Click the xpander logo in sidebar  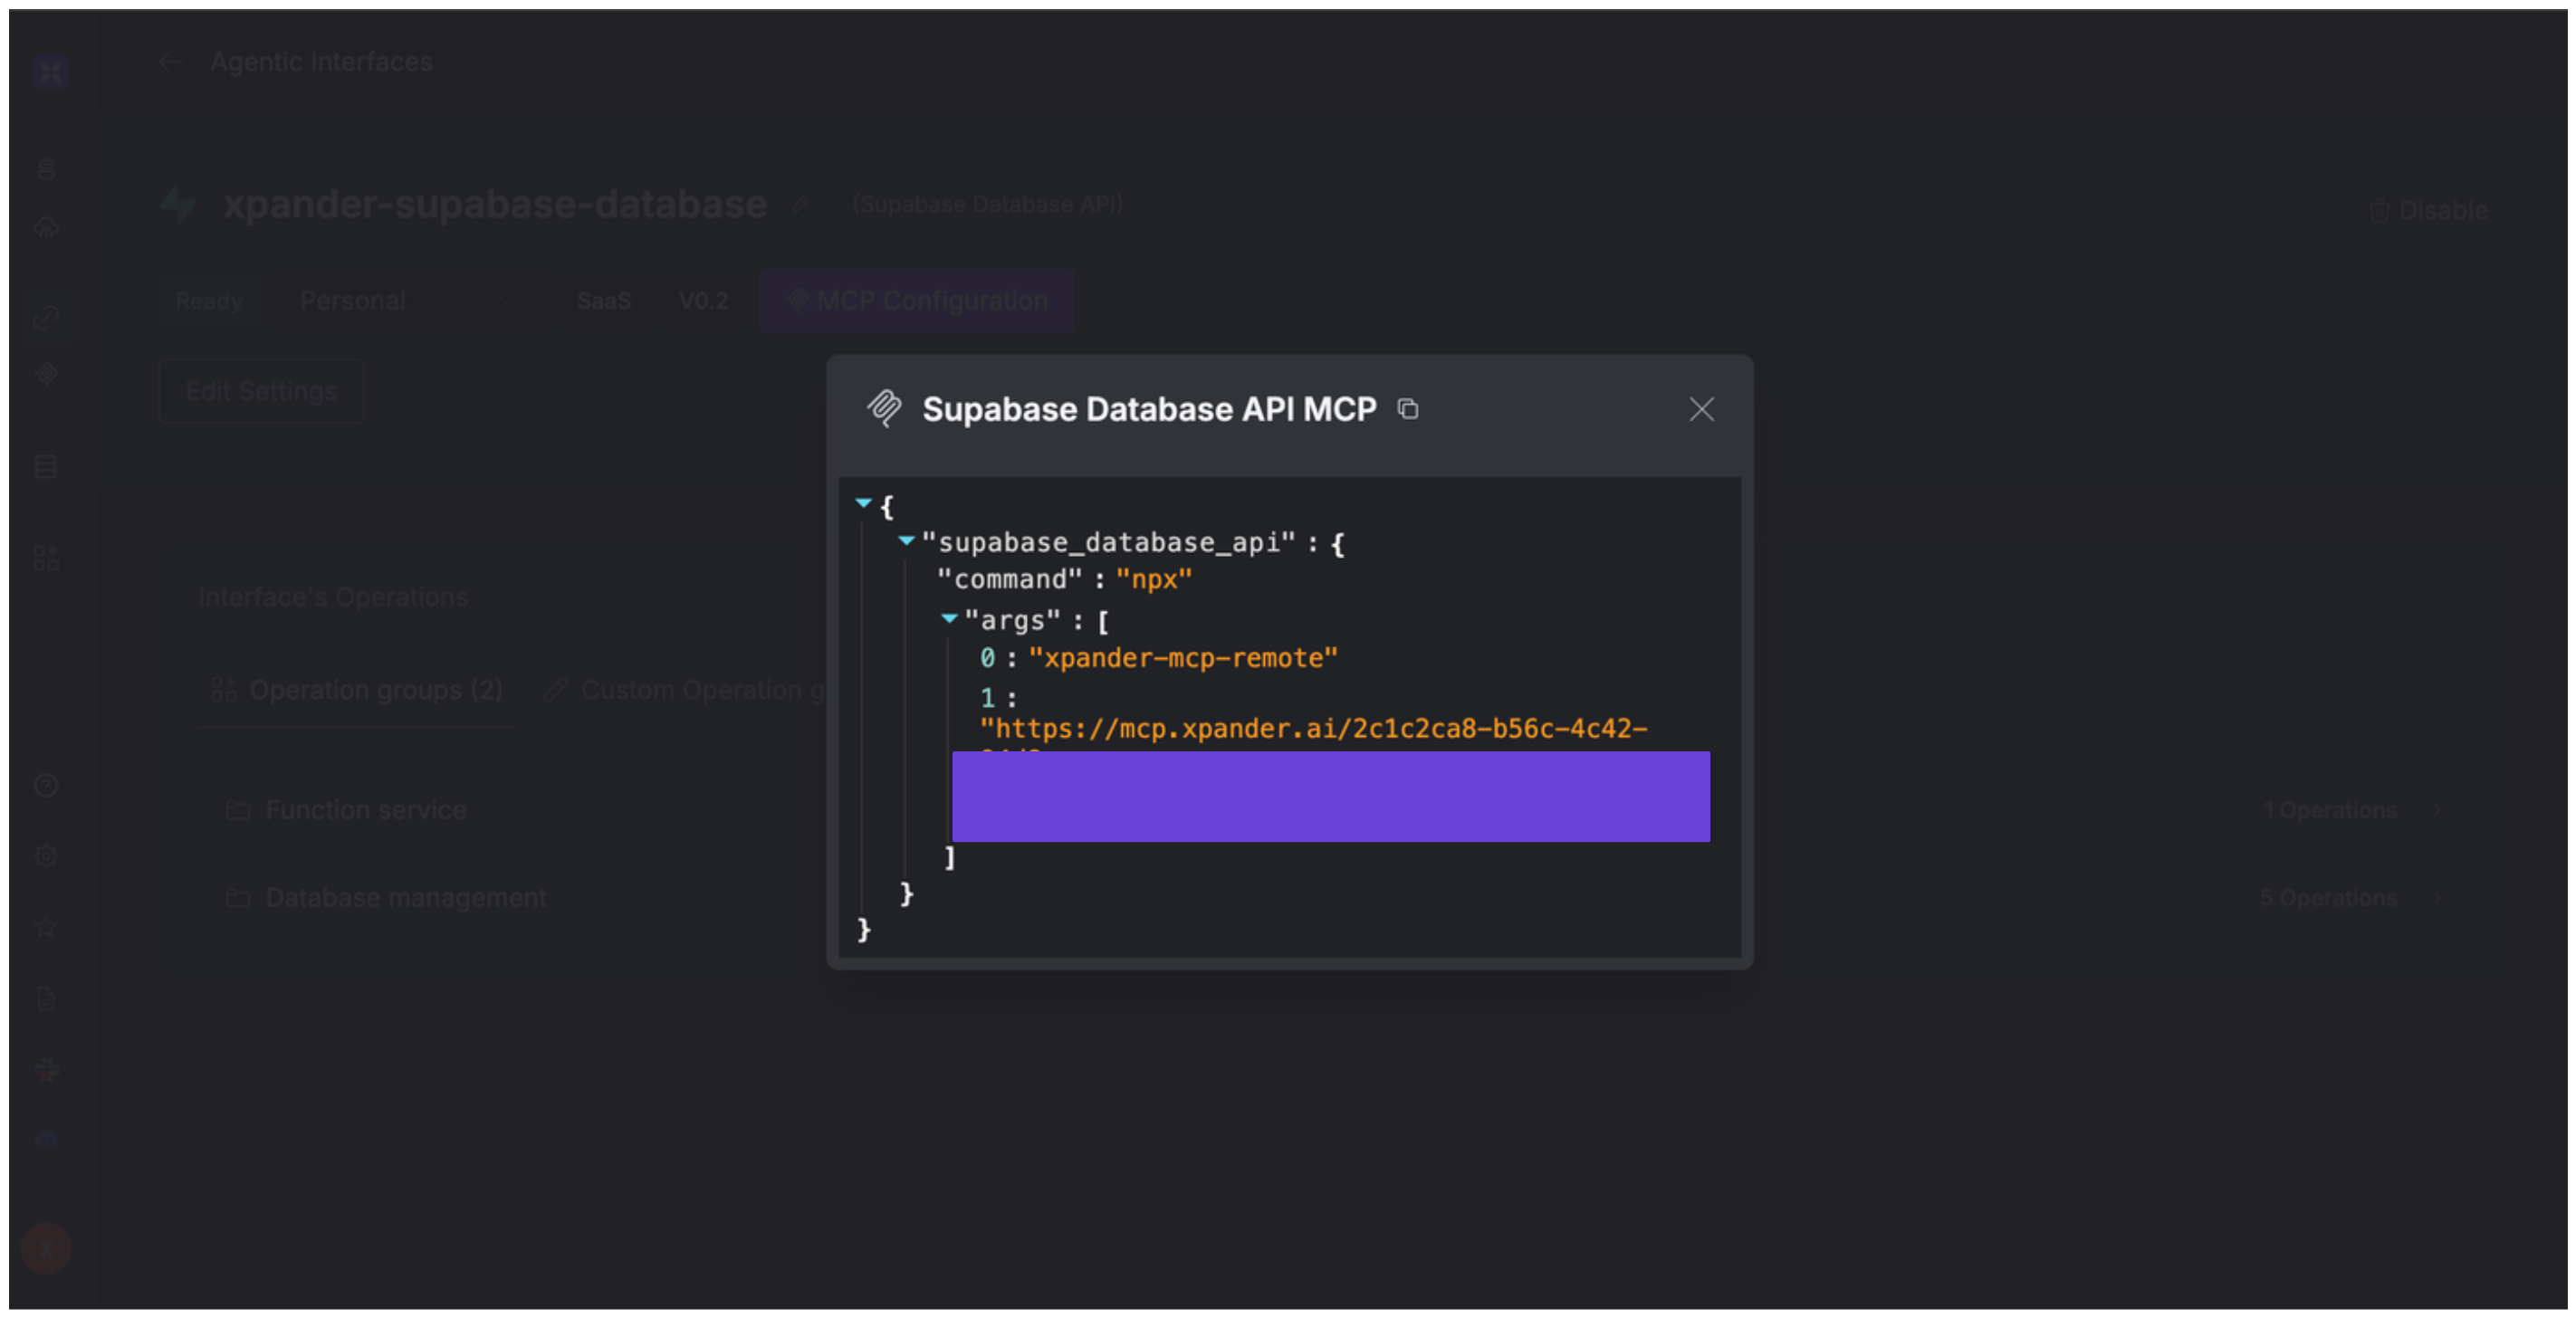click(x=49, y=72)
